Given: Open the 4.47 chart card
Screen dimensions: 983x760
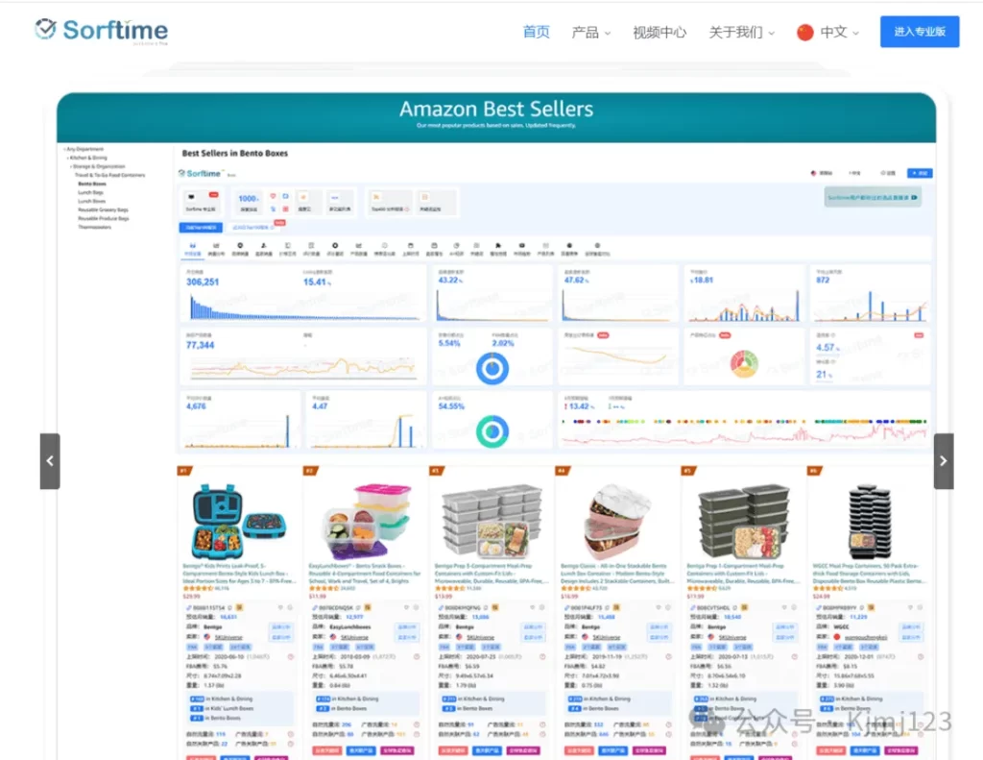Looking at the screenshot, I should click(366, 420).
